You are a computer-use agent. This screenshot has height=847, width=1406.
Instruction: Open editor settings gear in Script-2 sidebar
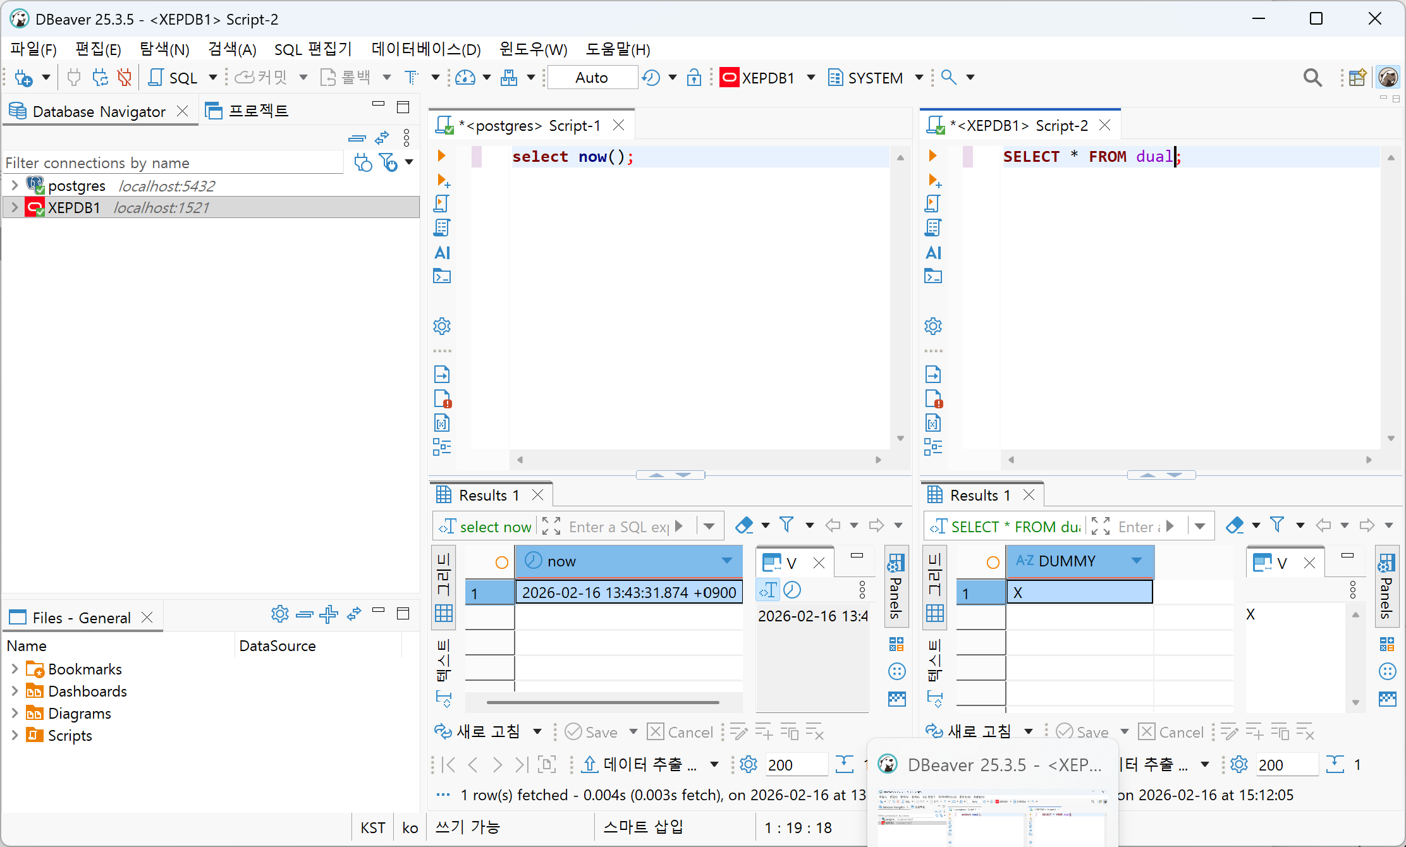pyautogui.click(x=933, y=326)
